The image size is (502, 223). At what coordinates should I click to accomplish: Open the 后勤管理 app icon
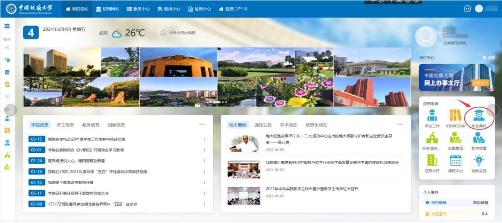[455, 138]
